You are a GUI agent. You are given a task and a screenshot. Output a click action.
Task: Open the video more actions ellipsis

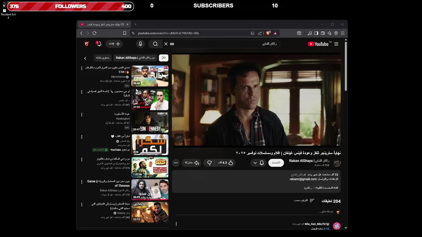tap(176, 163)
